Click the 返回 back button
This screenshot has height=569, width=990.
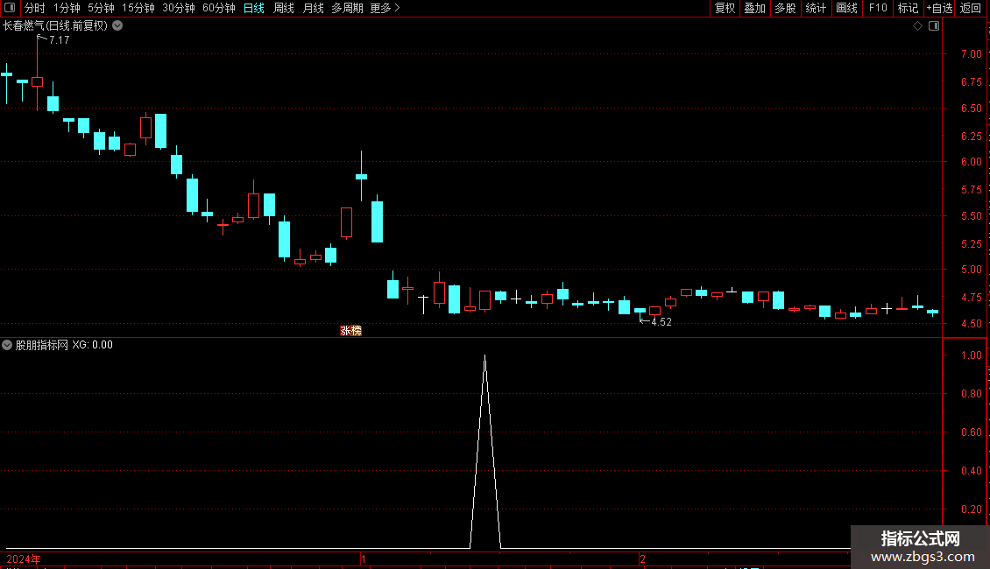971,8
